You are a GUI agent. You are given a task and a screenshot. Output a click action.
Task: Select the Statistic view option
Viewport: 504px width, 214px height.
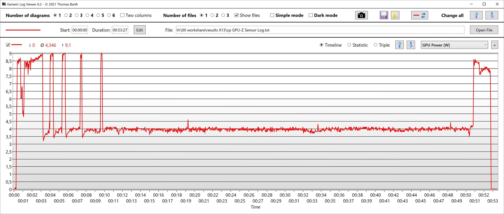click(x=349, y=45)
